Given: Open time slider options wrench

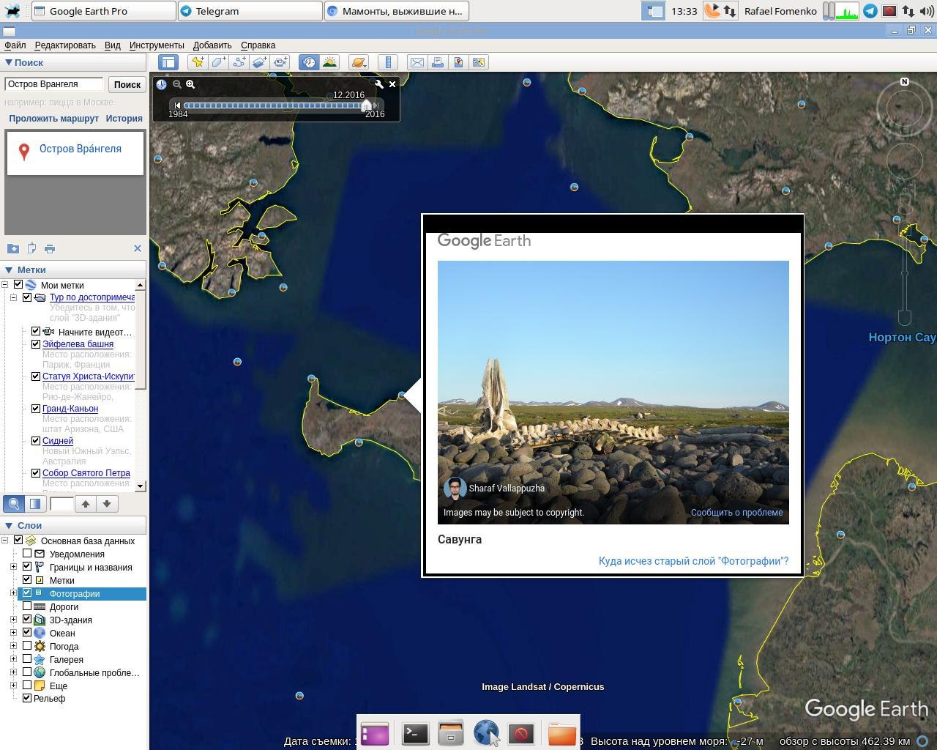Looking at the screenshot, I should pos(379,84).
